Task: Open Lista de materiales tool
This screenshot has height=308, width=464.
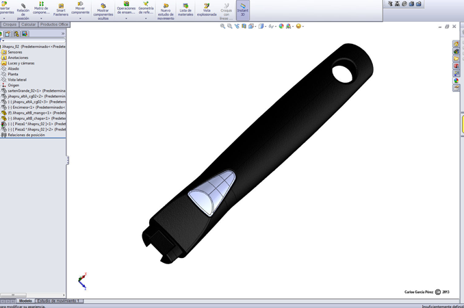Action: click(185, 9)
